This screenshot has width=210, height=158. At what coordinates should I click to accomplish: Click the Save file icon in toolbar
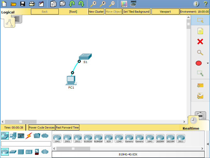pos(23,4)
